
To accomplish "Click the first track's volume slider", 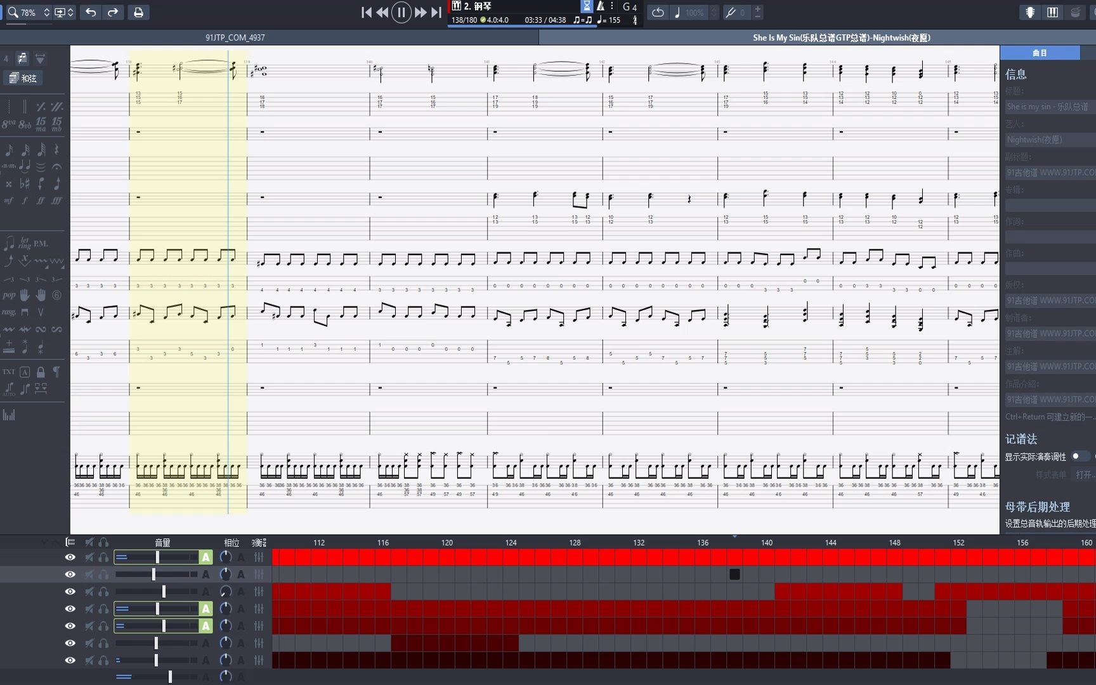I will (157, 557).
